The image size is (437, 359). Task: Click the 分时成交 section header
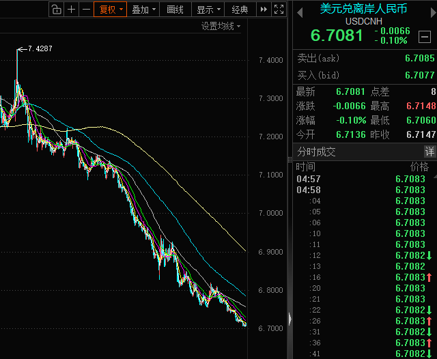coord(316,152)
